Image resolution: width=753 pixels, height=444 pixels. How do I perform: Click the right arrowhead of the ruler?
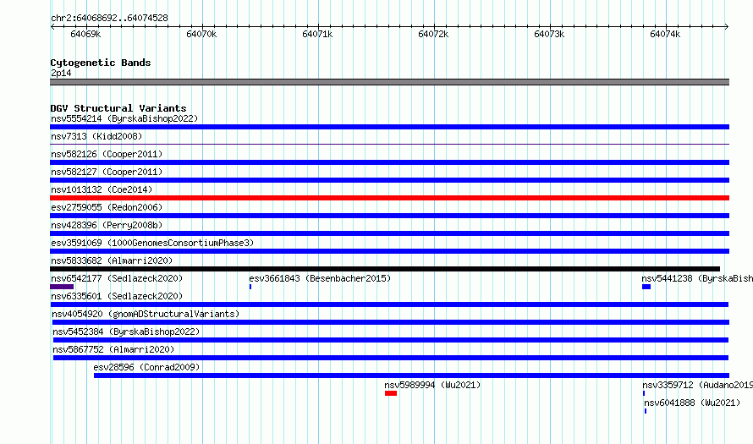point(727,27)
